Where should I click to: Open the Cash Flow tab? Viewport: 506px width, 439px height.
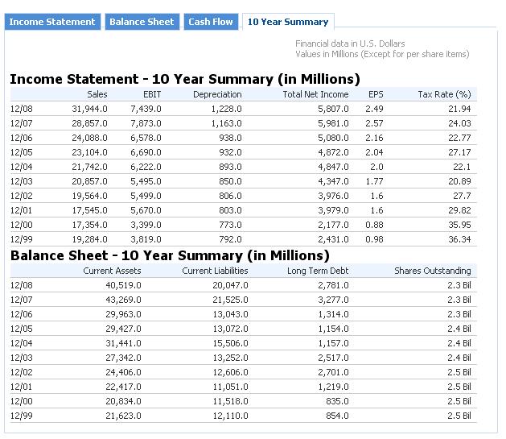pos(211,22)
